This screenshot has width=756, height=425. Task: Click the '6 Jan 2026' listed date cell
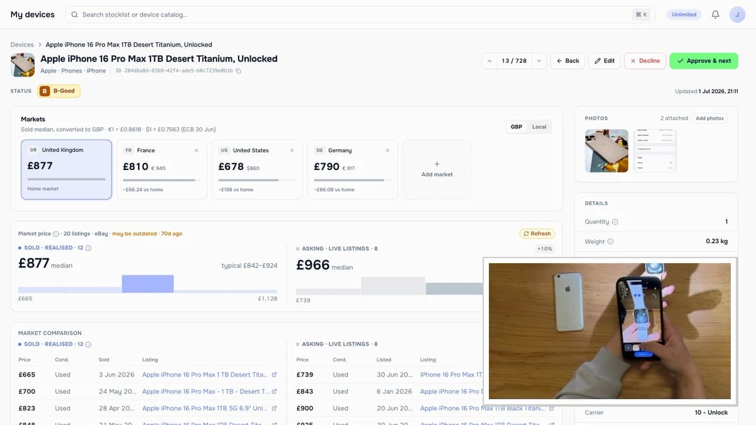(x=394, y=392)
